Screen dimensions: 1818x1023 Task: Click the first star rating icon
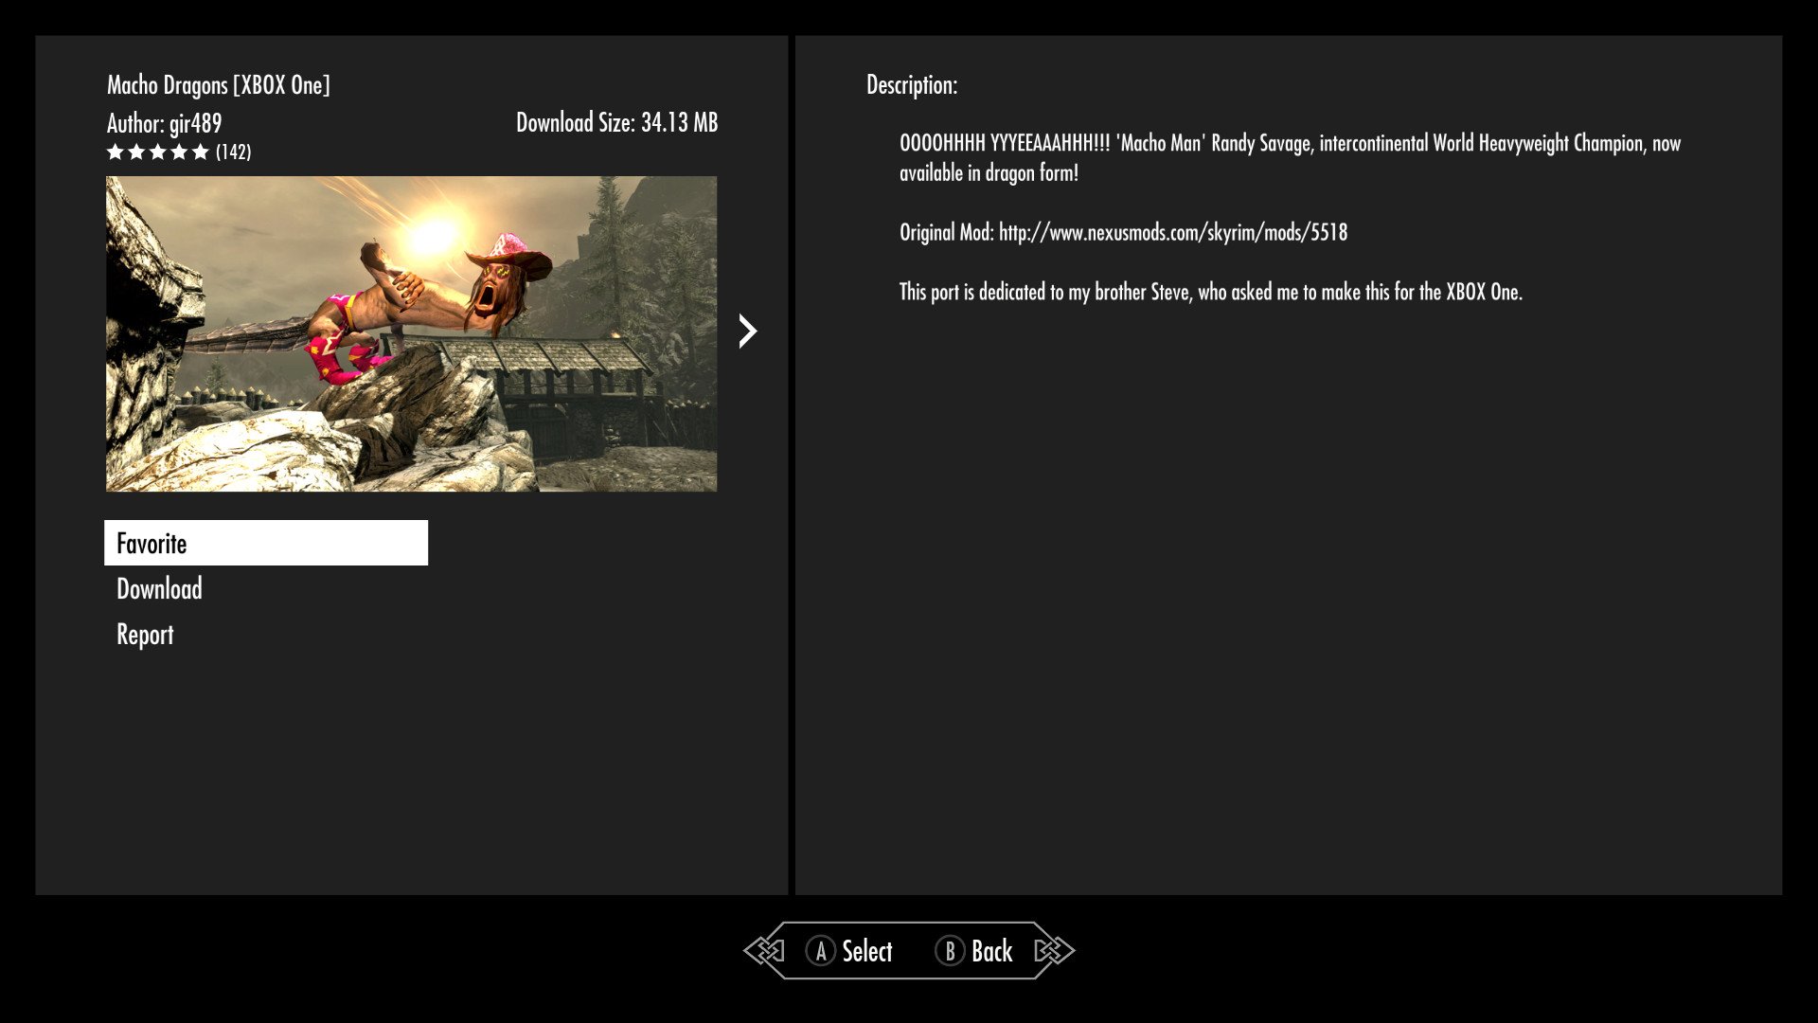115,152
